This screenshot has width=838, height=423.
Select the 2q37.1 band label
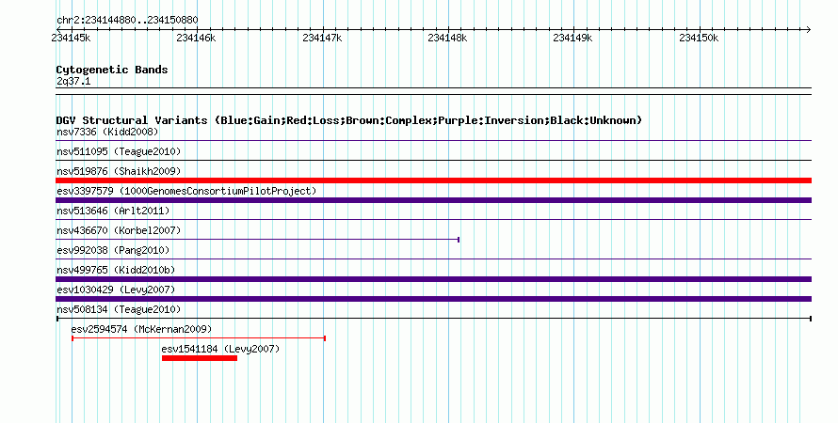[x=73, y=81]
